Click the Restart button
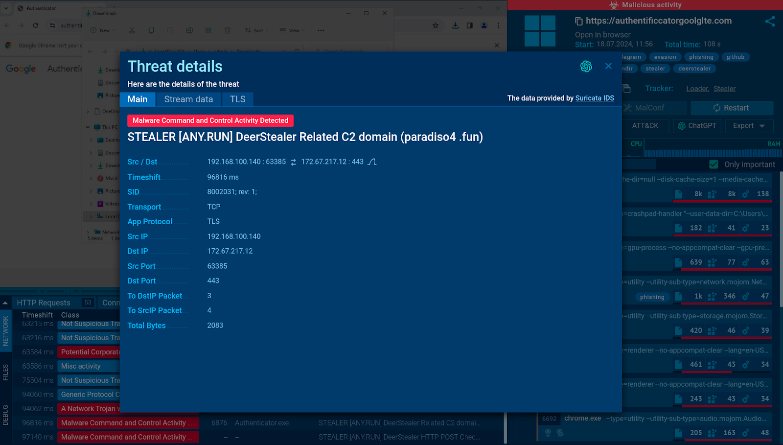 click(x=732, y=108)
